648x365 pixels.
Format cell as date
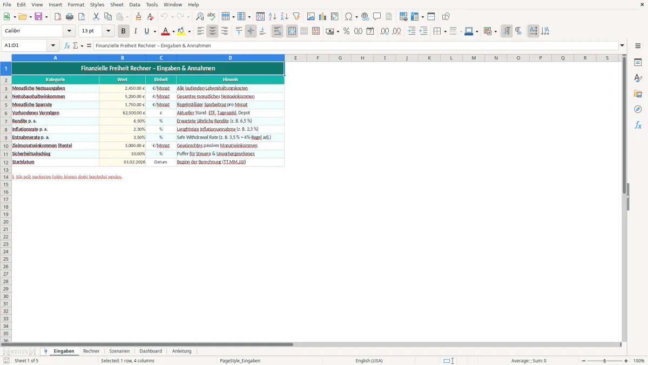pos(370,31)
